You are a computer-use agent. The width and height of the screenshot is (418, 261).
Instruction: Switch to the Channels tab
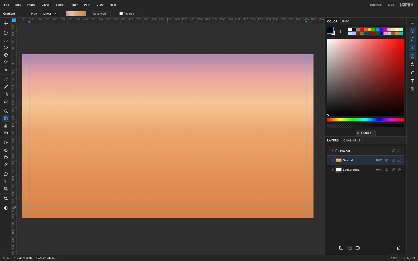click(x=352, y=140)
